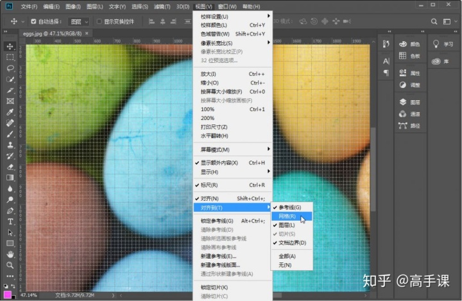Screen dimensions: 462x301
Task: Select the Dodge tool
Action: pos(10,200)
